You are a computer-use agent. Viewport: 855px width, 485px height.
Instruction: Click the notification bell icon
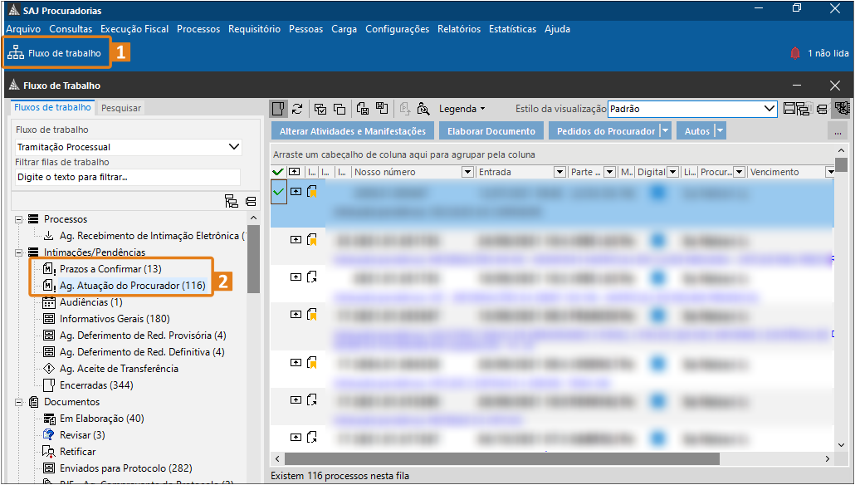(795, 53)
